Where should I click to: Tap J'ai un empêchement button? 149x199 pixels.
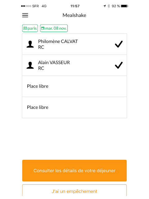pyautogui.click(x=74, y=190)
